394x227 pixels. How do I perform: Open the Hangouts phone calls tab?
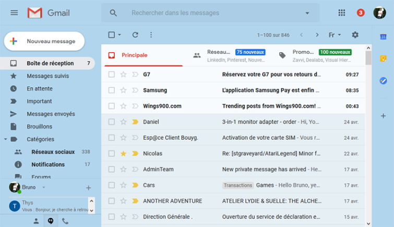click(x=65, y=221)
